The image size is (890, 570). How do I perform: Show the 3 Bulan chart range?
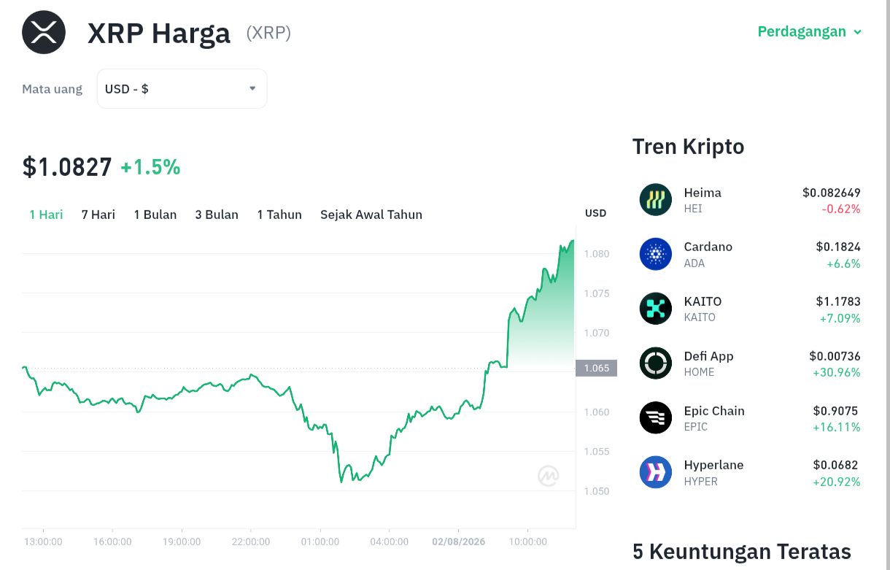[x=217, y=215]
